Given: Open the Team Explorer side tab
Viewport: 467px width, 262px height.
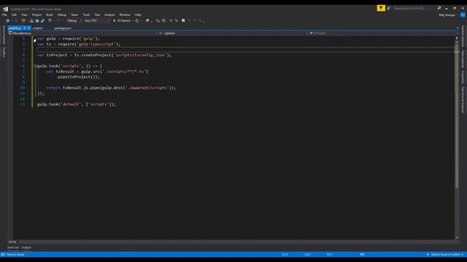Looking at the screenshot, I should 463,59.
